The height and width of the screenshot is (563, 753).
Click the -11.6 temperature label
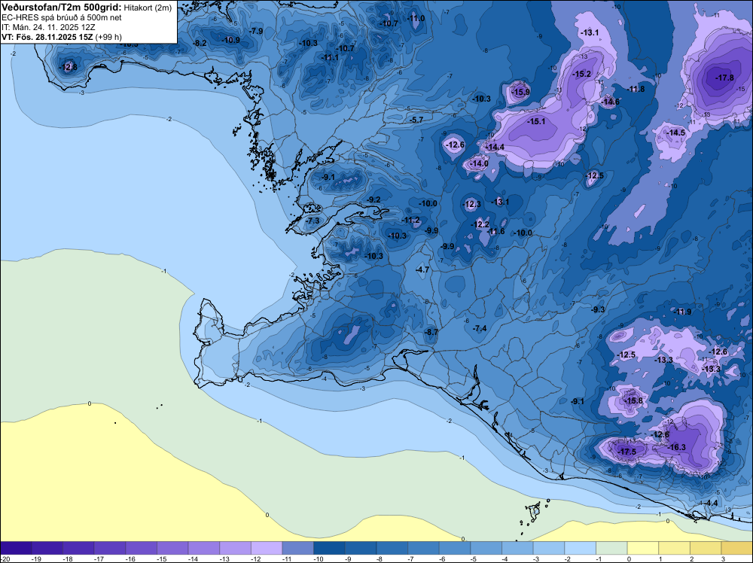point(496,231)
